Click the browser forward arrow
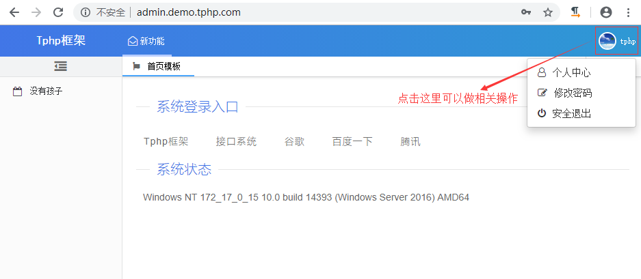Image resolution: width=641 pixels, height=279 pixels. click(36, 12)
